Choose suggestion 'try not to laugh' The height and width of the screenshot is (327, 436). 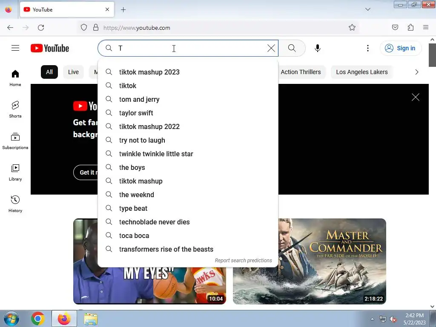[188, 140]
